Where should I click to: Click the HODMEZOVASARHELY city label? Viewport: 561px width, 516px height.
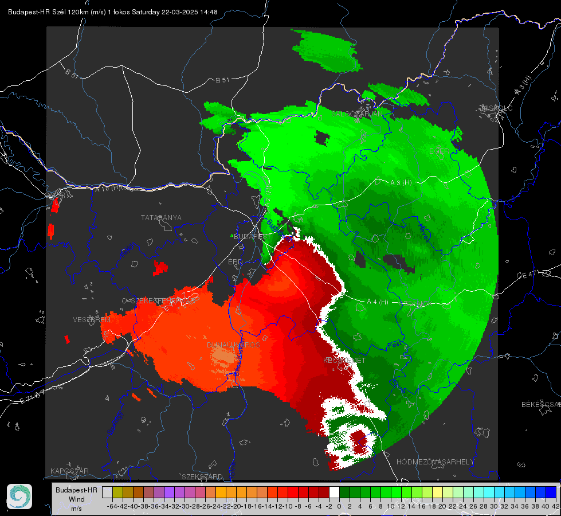[435, 462]
